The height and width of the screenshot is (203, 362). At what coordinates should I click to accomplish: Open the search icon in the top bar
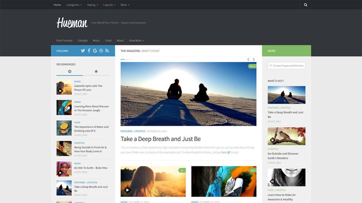click(x=305, y=5)
